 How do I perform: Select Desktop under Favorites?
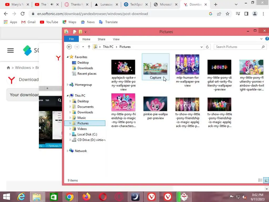(83, 63)
